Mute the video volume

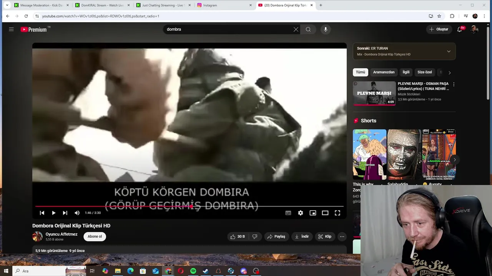[77, 213]
